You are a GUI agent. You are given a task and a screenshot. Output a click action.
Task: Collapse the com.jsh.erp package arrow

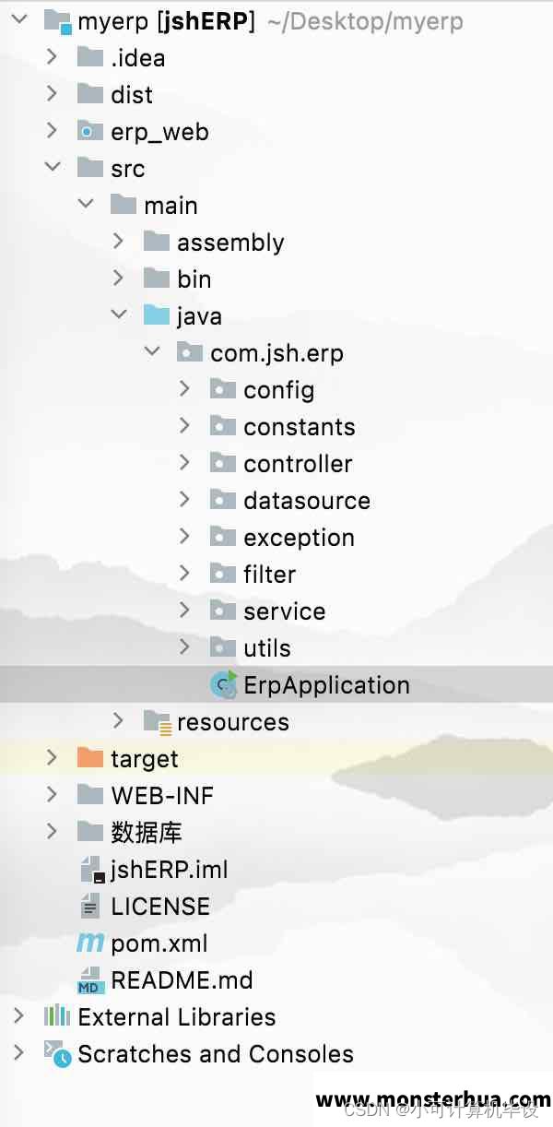(x=152, y=351)
